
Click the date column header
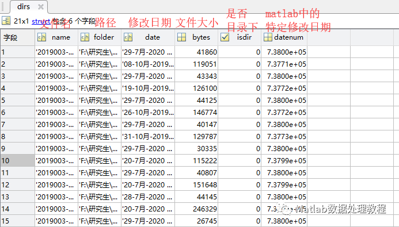[148, 37]
